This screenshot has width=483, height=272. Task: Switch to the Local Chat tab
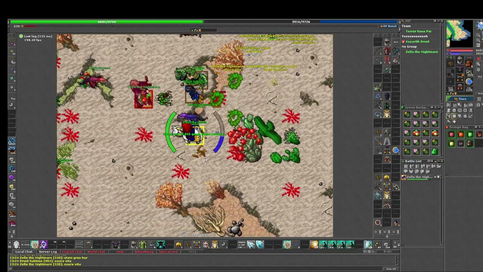tap(24, 252)
